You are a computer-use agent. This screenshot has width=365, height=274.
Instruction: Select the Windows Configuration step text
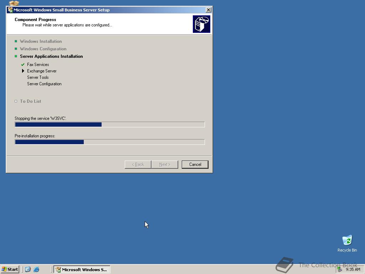(x=43, y=49)
